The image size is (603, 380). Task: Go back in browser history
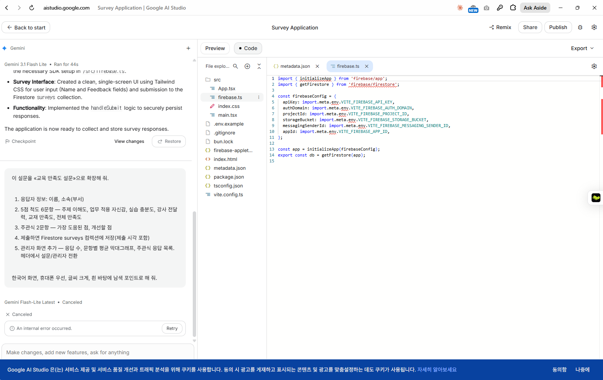[x=7, y=8]
